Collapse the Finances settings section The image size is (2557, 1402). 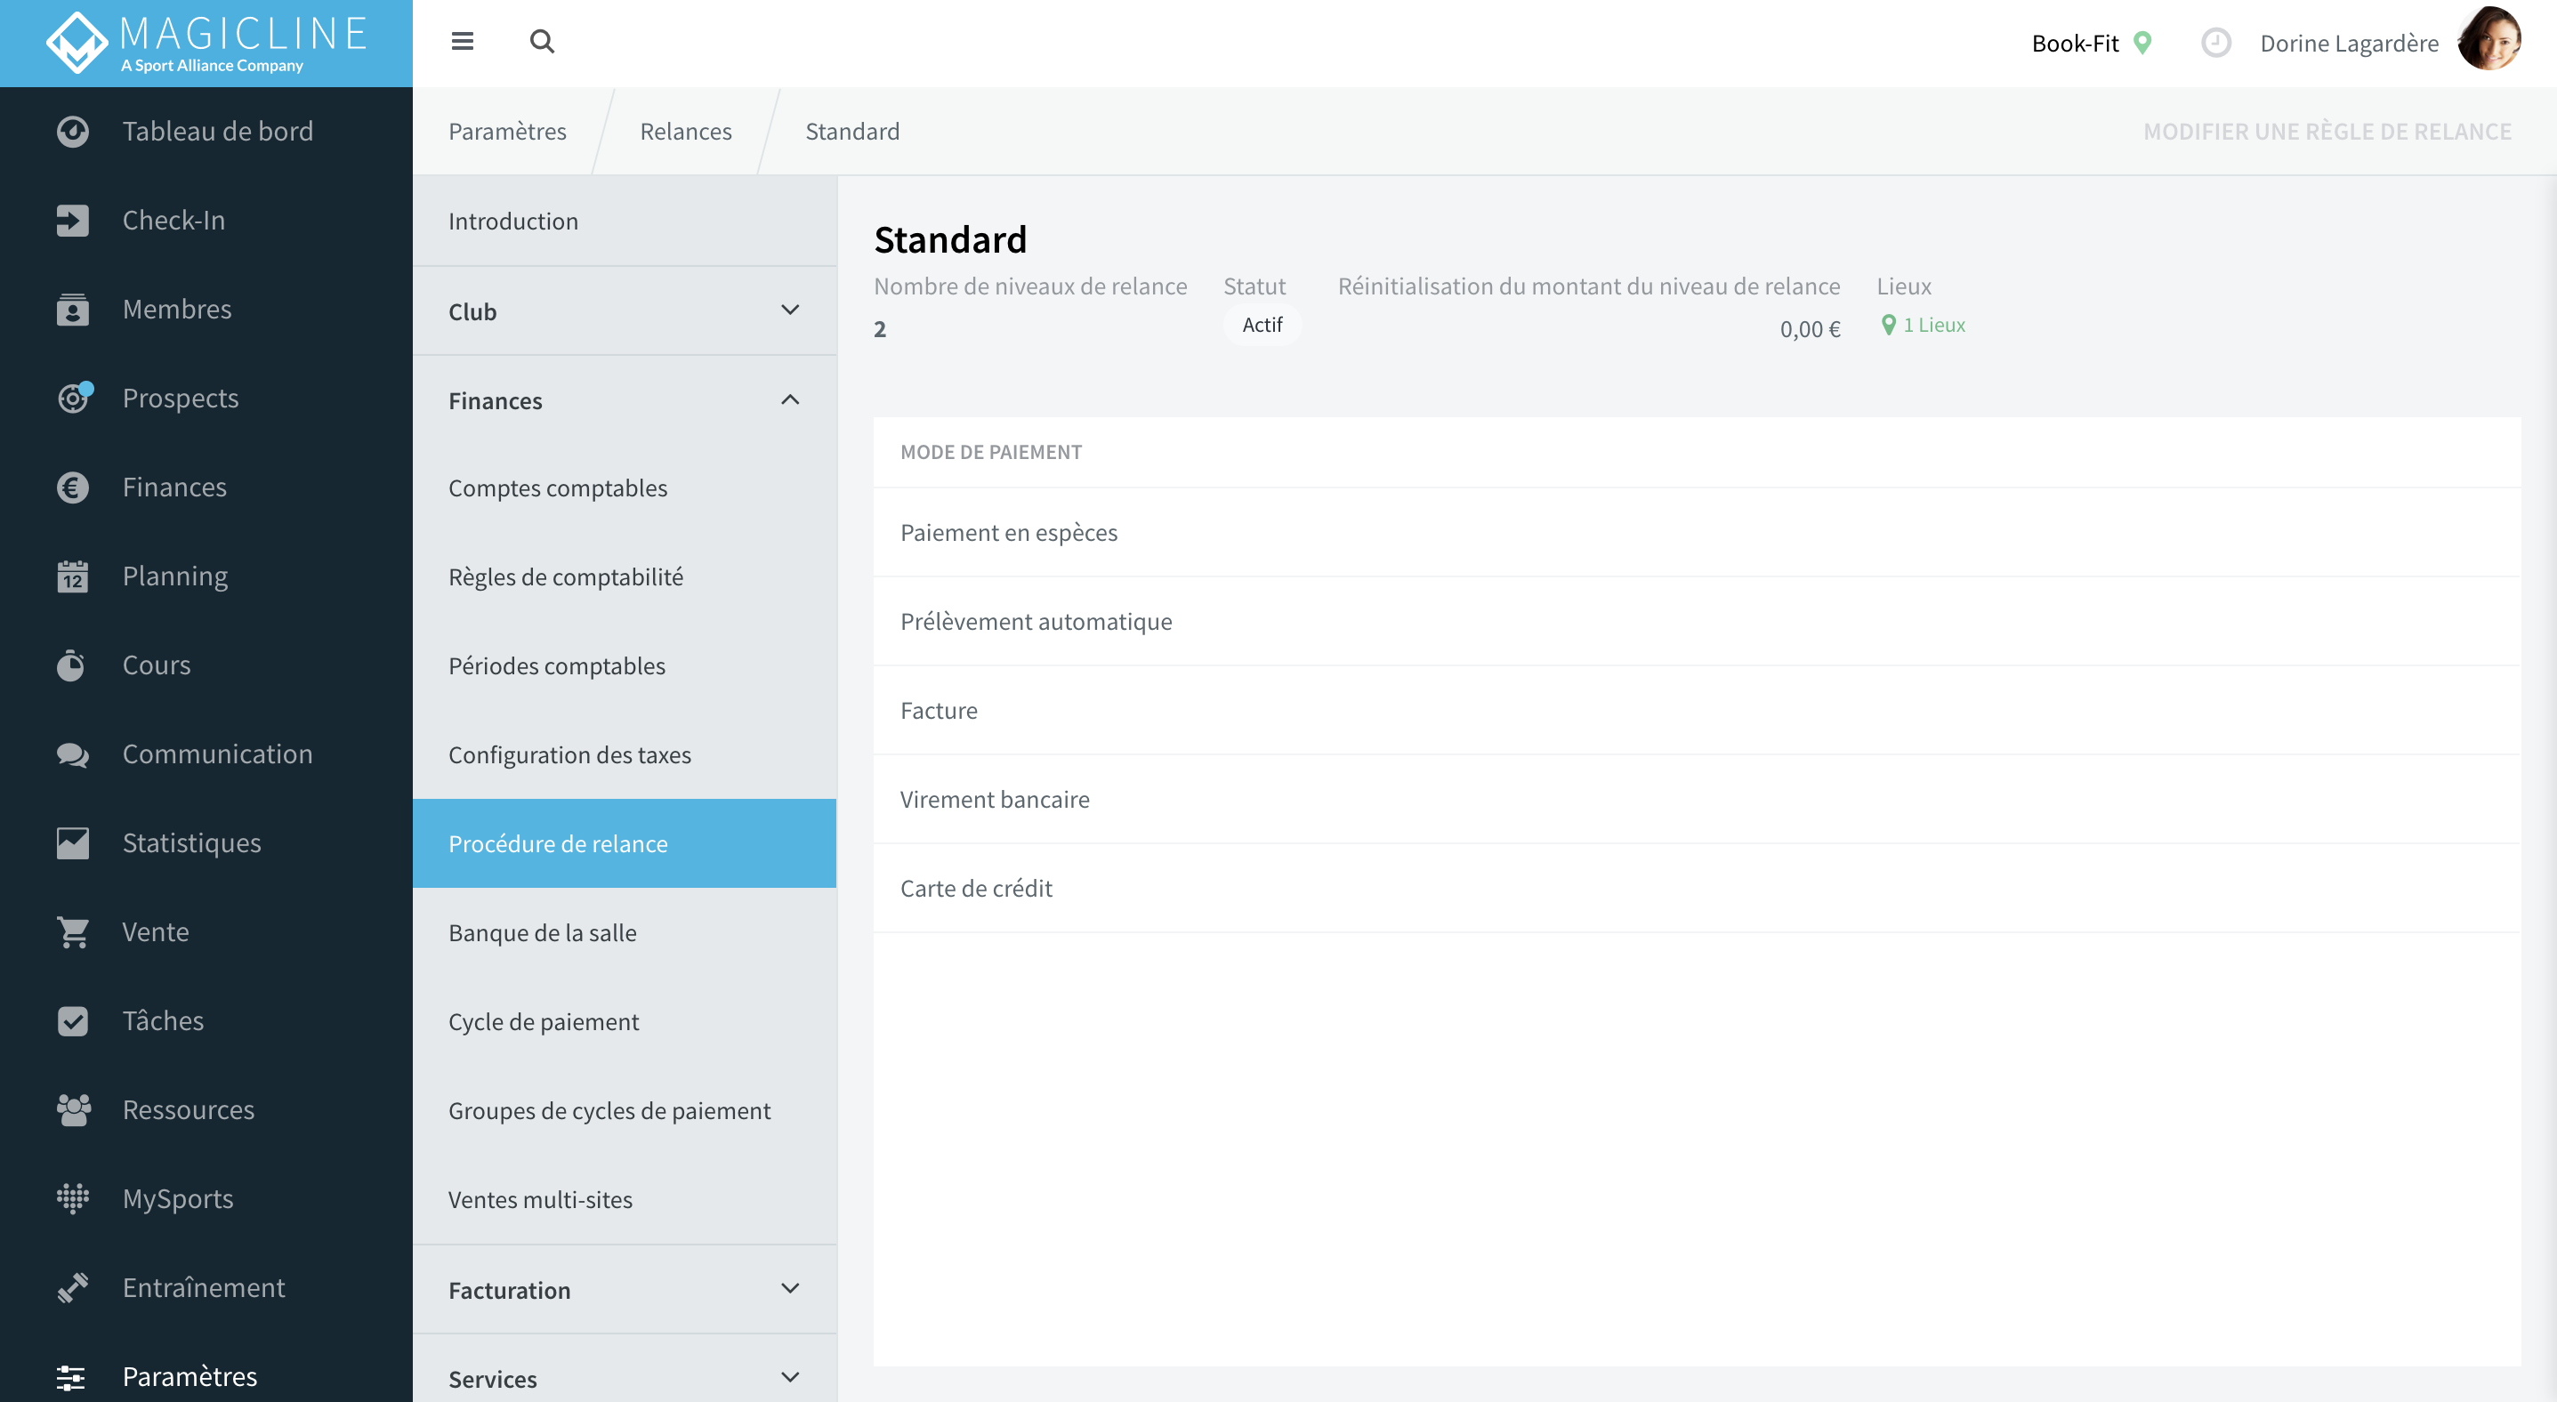625,399
